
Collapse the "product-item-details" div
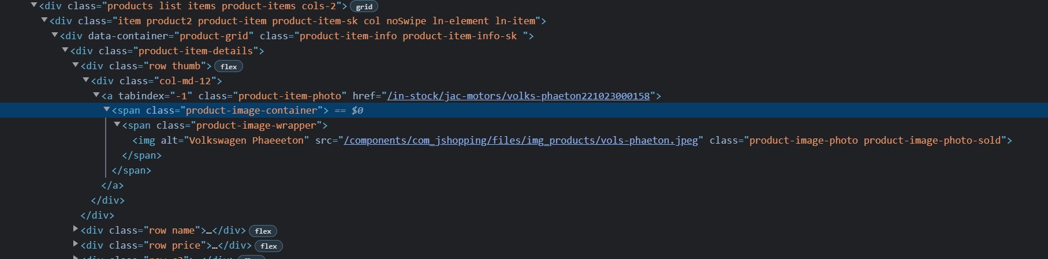[65, 51]
